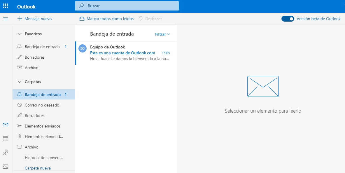Click the paper plane icon of Elementos enviados
345x173 pixels.
point(20,126)
